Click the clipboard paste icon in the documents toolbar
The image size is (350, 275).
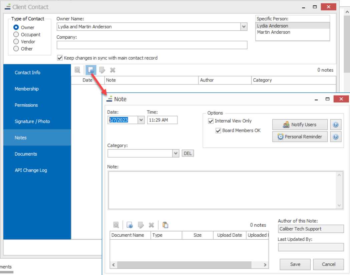(x=165, y=225)
